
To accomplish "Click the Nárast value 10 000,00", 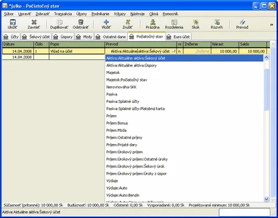I will tap(225, 51).
